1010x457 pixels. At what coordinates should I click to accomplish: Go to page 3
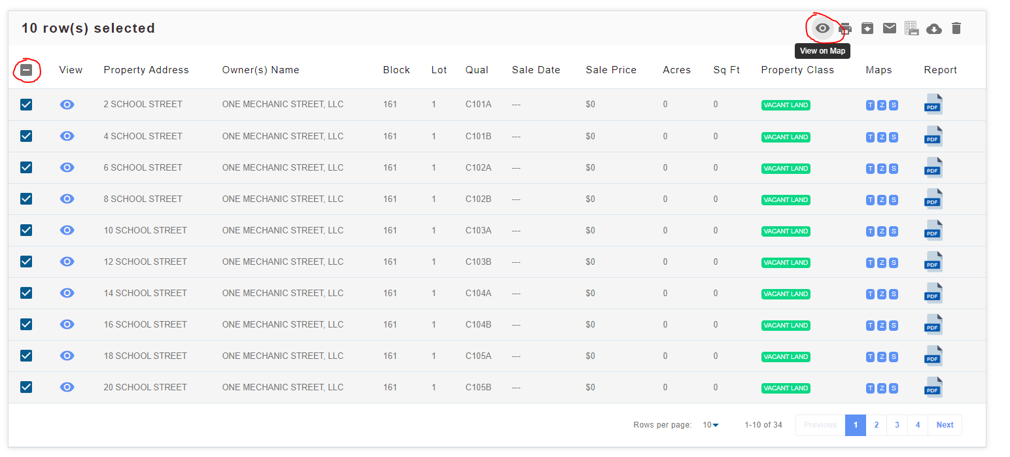coord(897,425)
